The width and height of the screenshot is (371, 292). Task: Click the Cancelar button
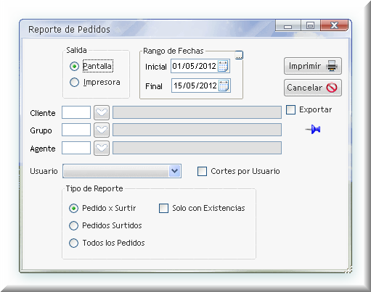pyautogui.click(x=313, y=88)
